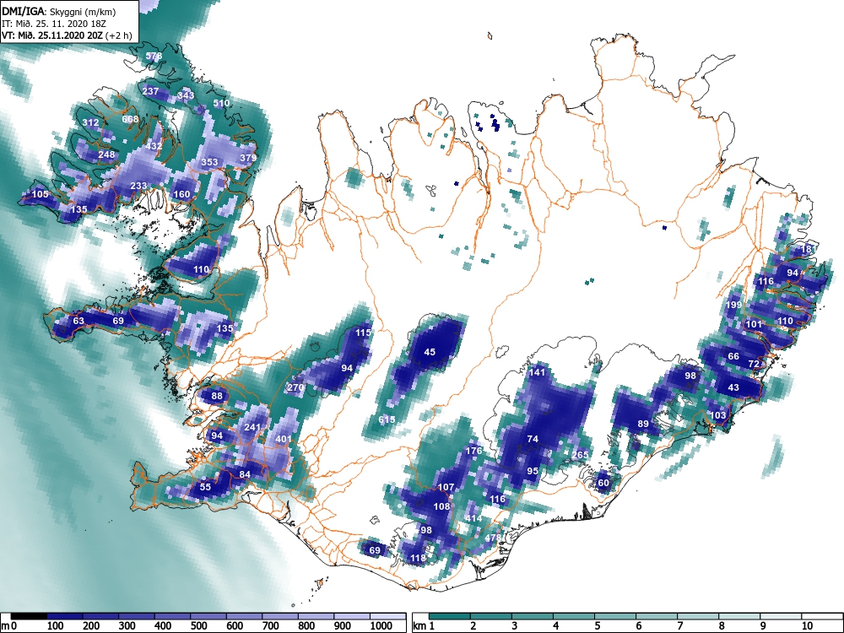Click the value "265"
The height and width of the screenshot is (633, 844).
(580, 454)
